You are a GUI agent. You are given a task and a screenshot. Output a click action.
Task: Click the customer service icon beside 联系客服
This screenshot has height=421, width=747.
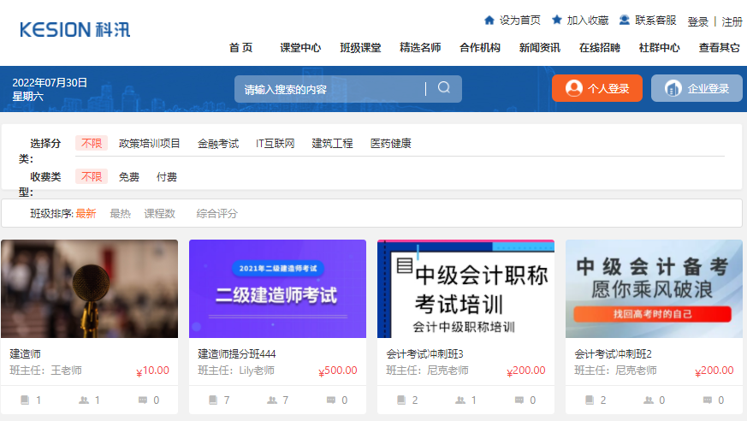pos(625,21)
